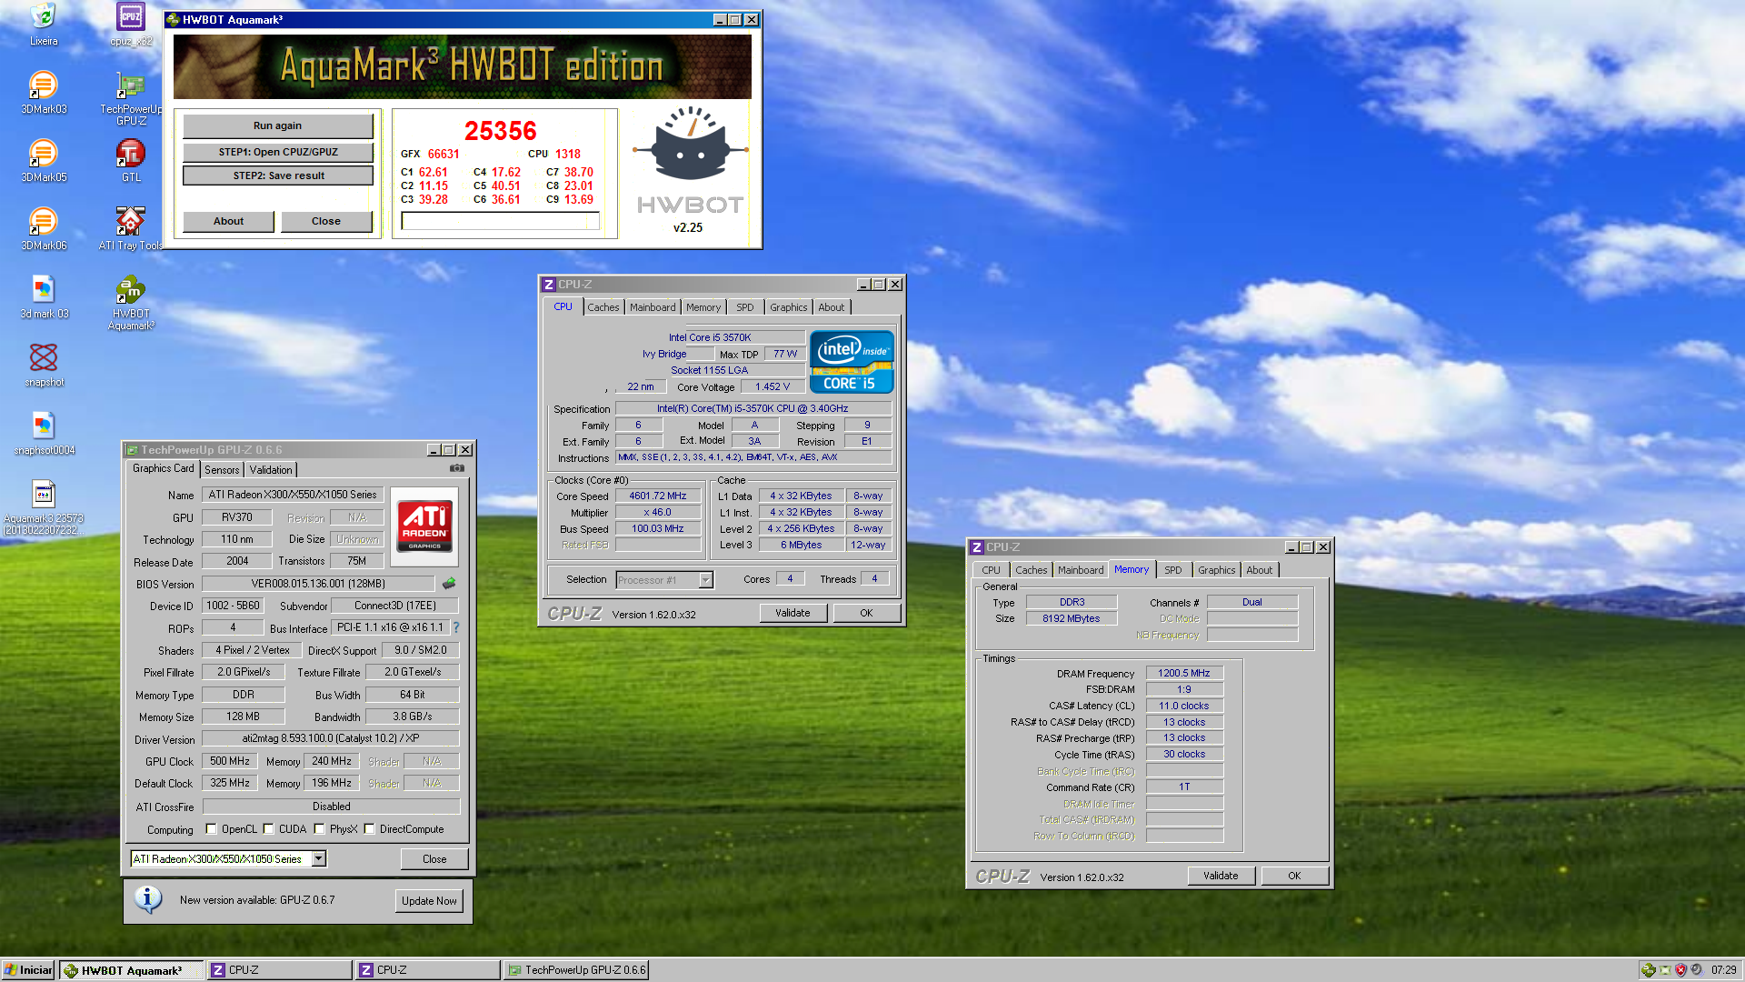Open the Iniciar start button

[x=28, y=970]
